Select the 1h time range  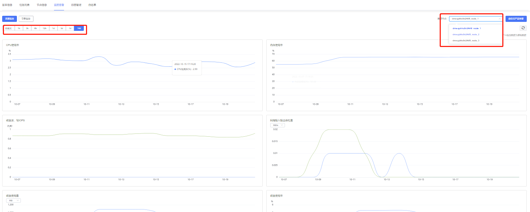point(19,28)
